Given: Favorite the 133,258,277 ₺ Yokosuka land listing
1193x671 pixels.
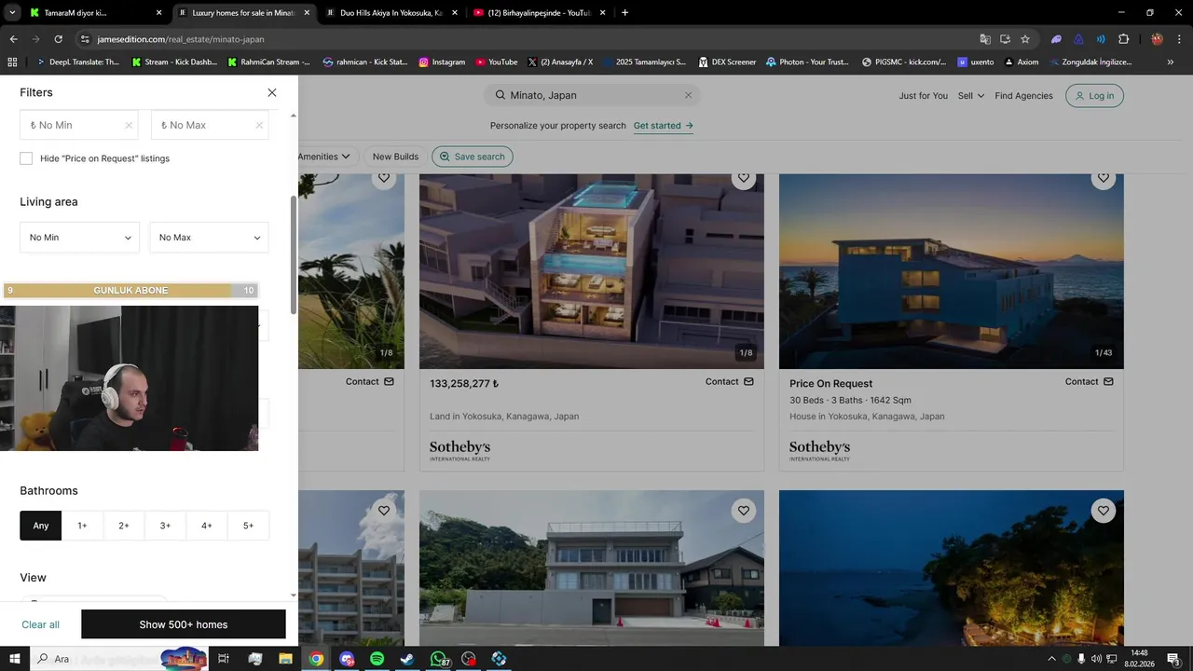Looking at the screenshot, I should tap(743, 178).
